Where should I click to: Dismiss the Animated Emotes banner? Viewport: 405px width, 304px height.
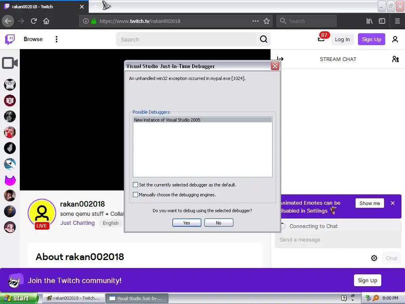tap(393, 203)
